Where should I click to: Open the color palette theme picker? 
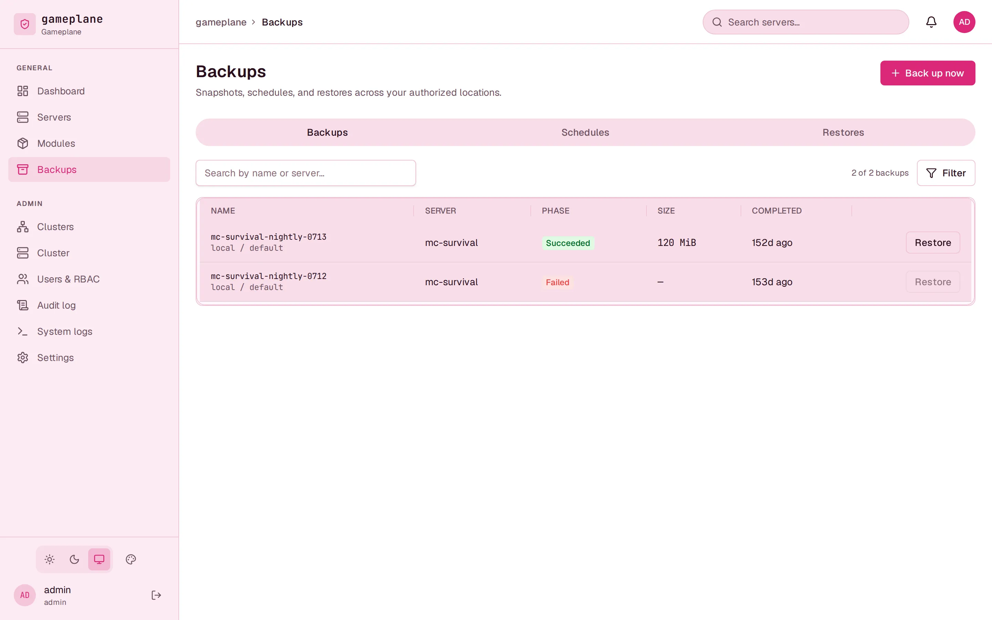pos(131,559)
